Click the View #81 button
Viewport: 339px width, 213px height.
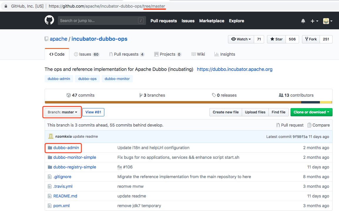coord(93,112)
